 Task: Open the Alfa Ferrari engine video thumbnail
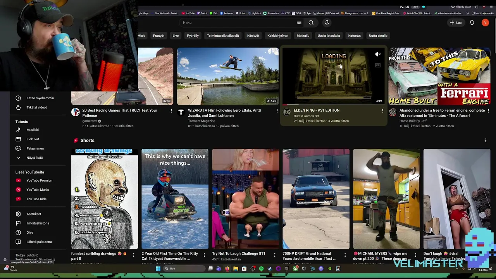[439, 76]
